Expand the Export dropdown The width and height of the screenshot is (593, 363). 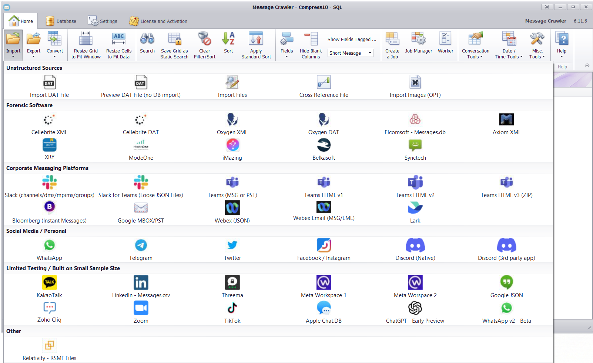click(x=33, y=45)
